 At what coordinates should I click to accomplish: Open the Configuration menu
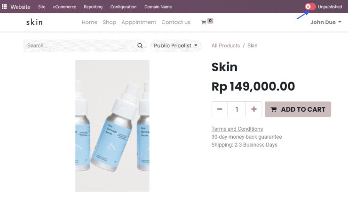click(x=123, y=7)
